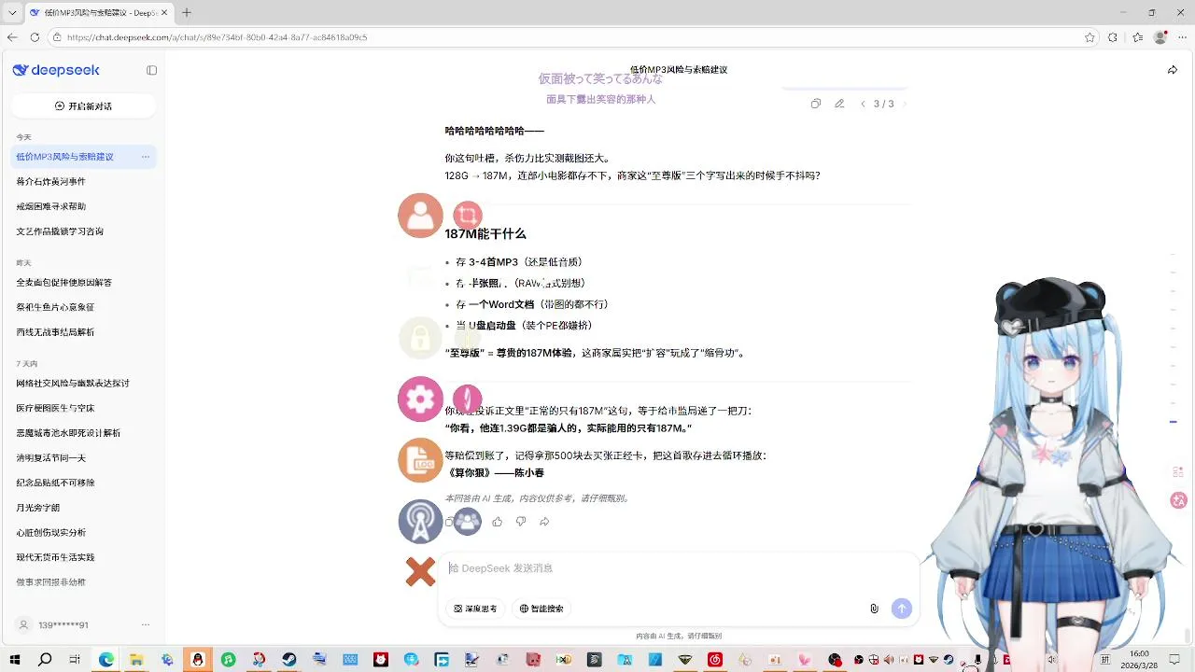Open the pink gear settings overlay icon

point(420,399)
